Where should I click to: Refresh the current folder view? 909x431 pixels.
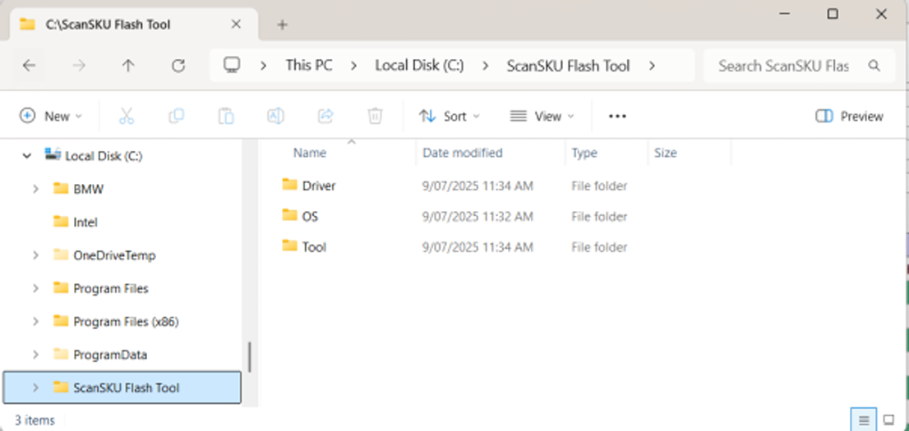pyautogui.click(x=178, y=66)
